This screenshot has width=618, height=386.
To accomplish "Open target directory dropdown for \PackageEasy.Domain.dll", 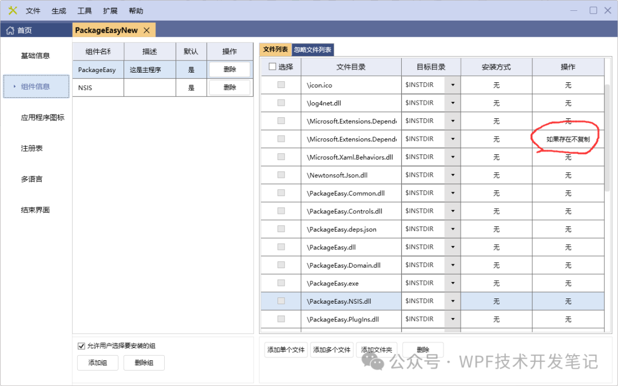I will [453, 265].
